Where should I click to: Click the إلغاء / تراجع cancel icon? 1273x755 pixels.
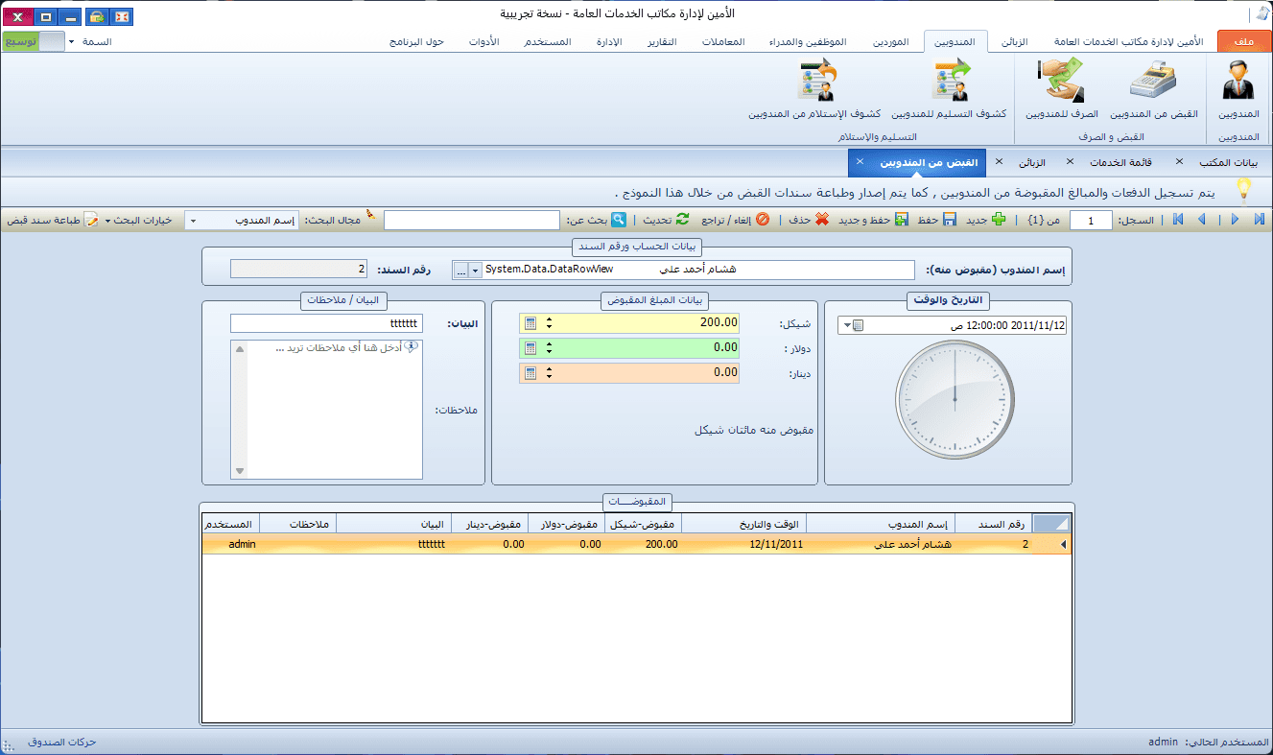coord(763,220)
